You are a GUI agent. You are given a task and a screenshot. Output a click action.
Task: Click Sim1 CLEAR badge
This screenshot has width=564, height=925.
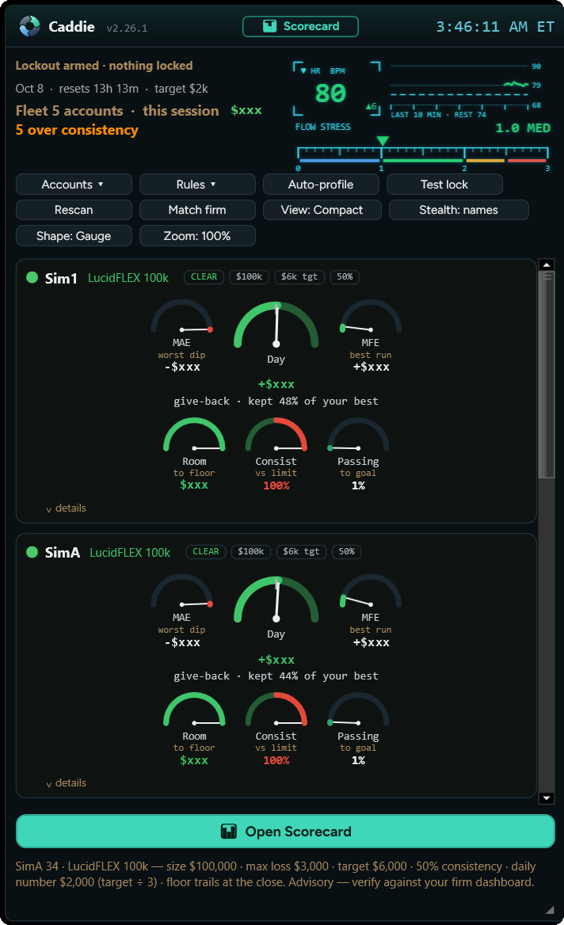click(x=204, y=276)
